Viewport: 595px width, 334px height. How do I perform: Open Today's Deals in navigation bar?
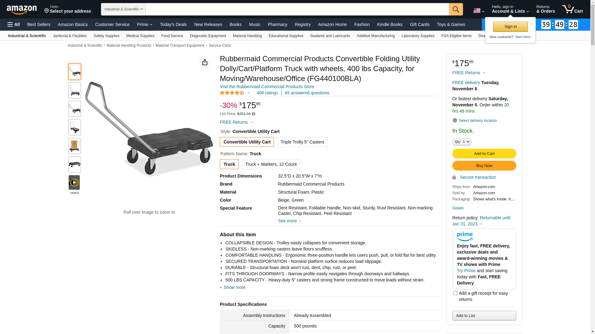click(x=173, y=24)
